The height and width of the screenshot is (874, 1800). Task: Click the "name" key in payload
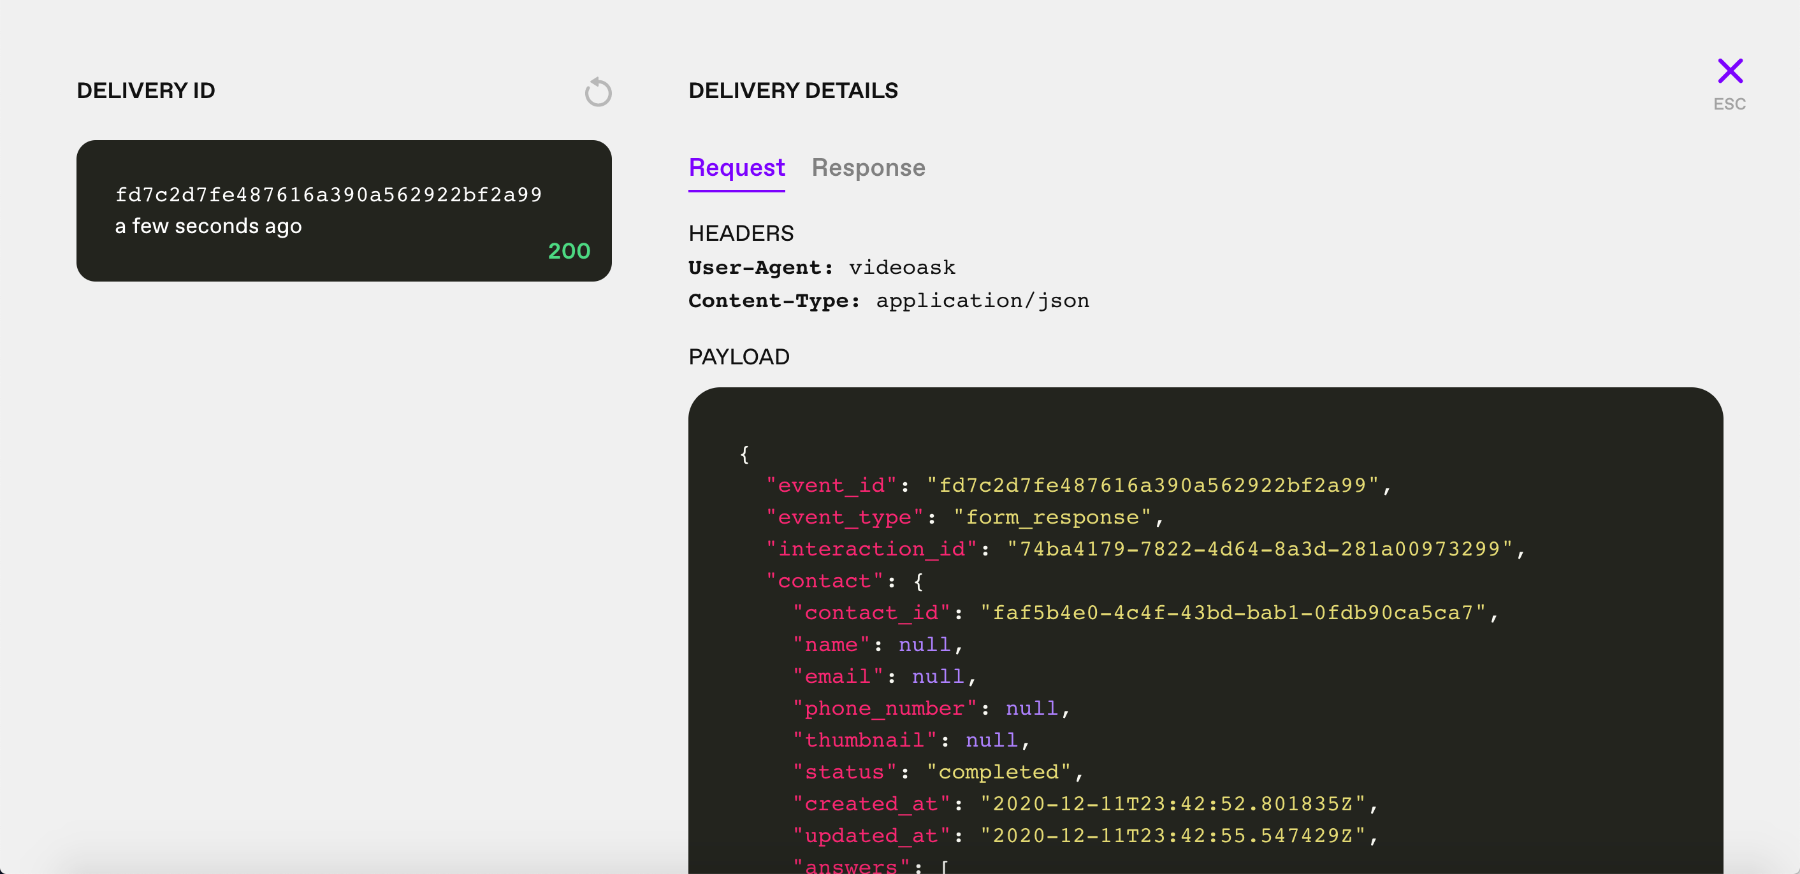(x=831, y=644)
